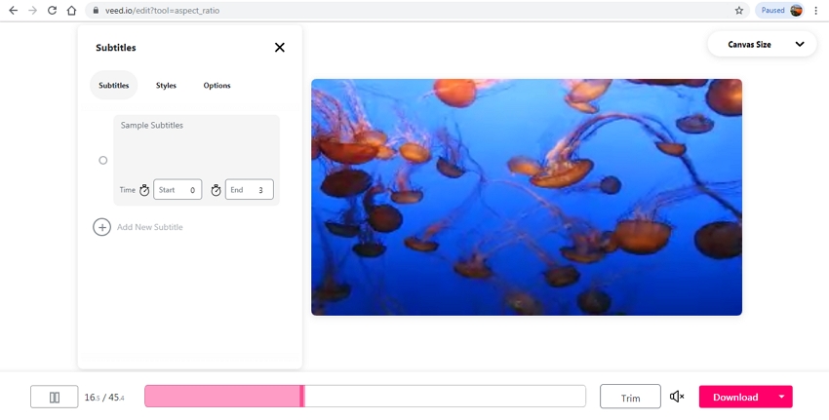829x420 pixels.
Task: Open the Paused profile button
Action: pos(780,10)
